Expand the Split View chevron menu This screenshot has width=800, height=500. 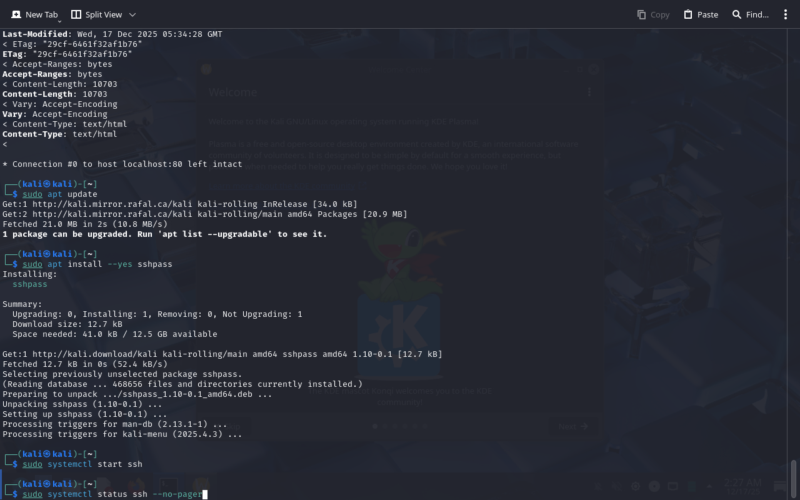coord(132,14)
